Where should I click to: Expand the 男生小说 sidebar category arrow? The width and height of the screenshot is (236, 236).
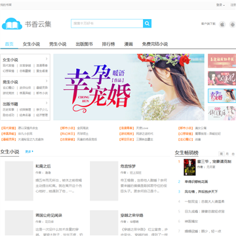coord(47,81)
